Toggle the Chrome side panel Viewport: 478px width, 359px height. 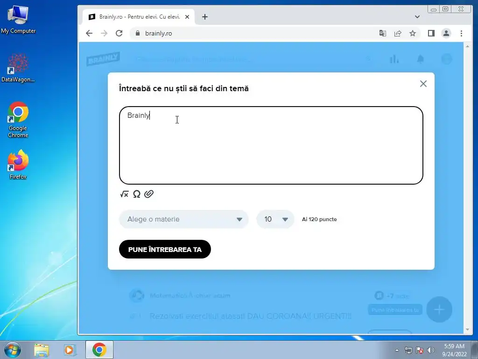click(431, 33)
